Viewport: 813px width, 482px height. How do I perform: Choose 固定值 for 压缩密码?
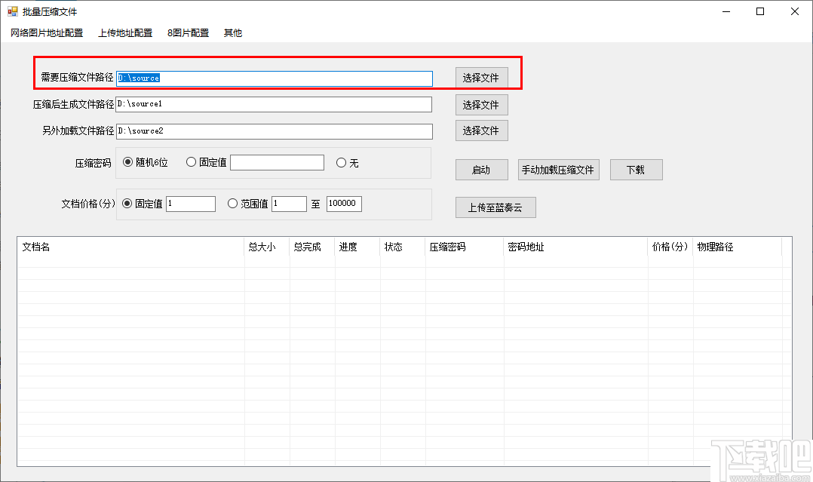point(191,162)
